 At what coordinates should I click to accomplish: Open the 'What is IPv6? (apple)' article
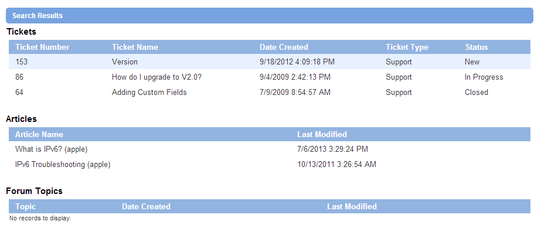52,149
